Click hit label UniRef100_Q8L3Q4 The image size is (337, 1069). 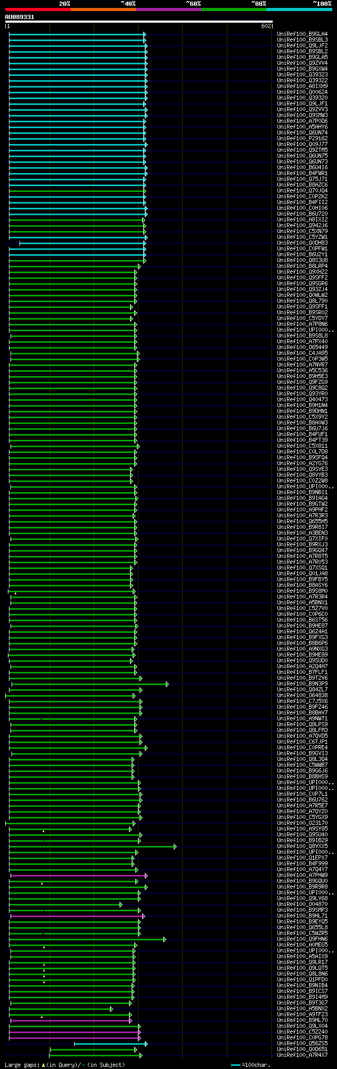(x=302, y=759)
